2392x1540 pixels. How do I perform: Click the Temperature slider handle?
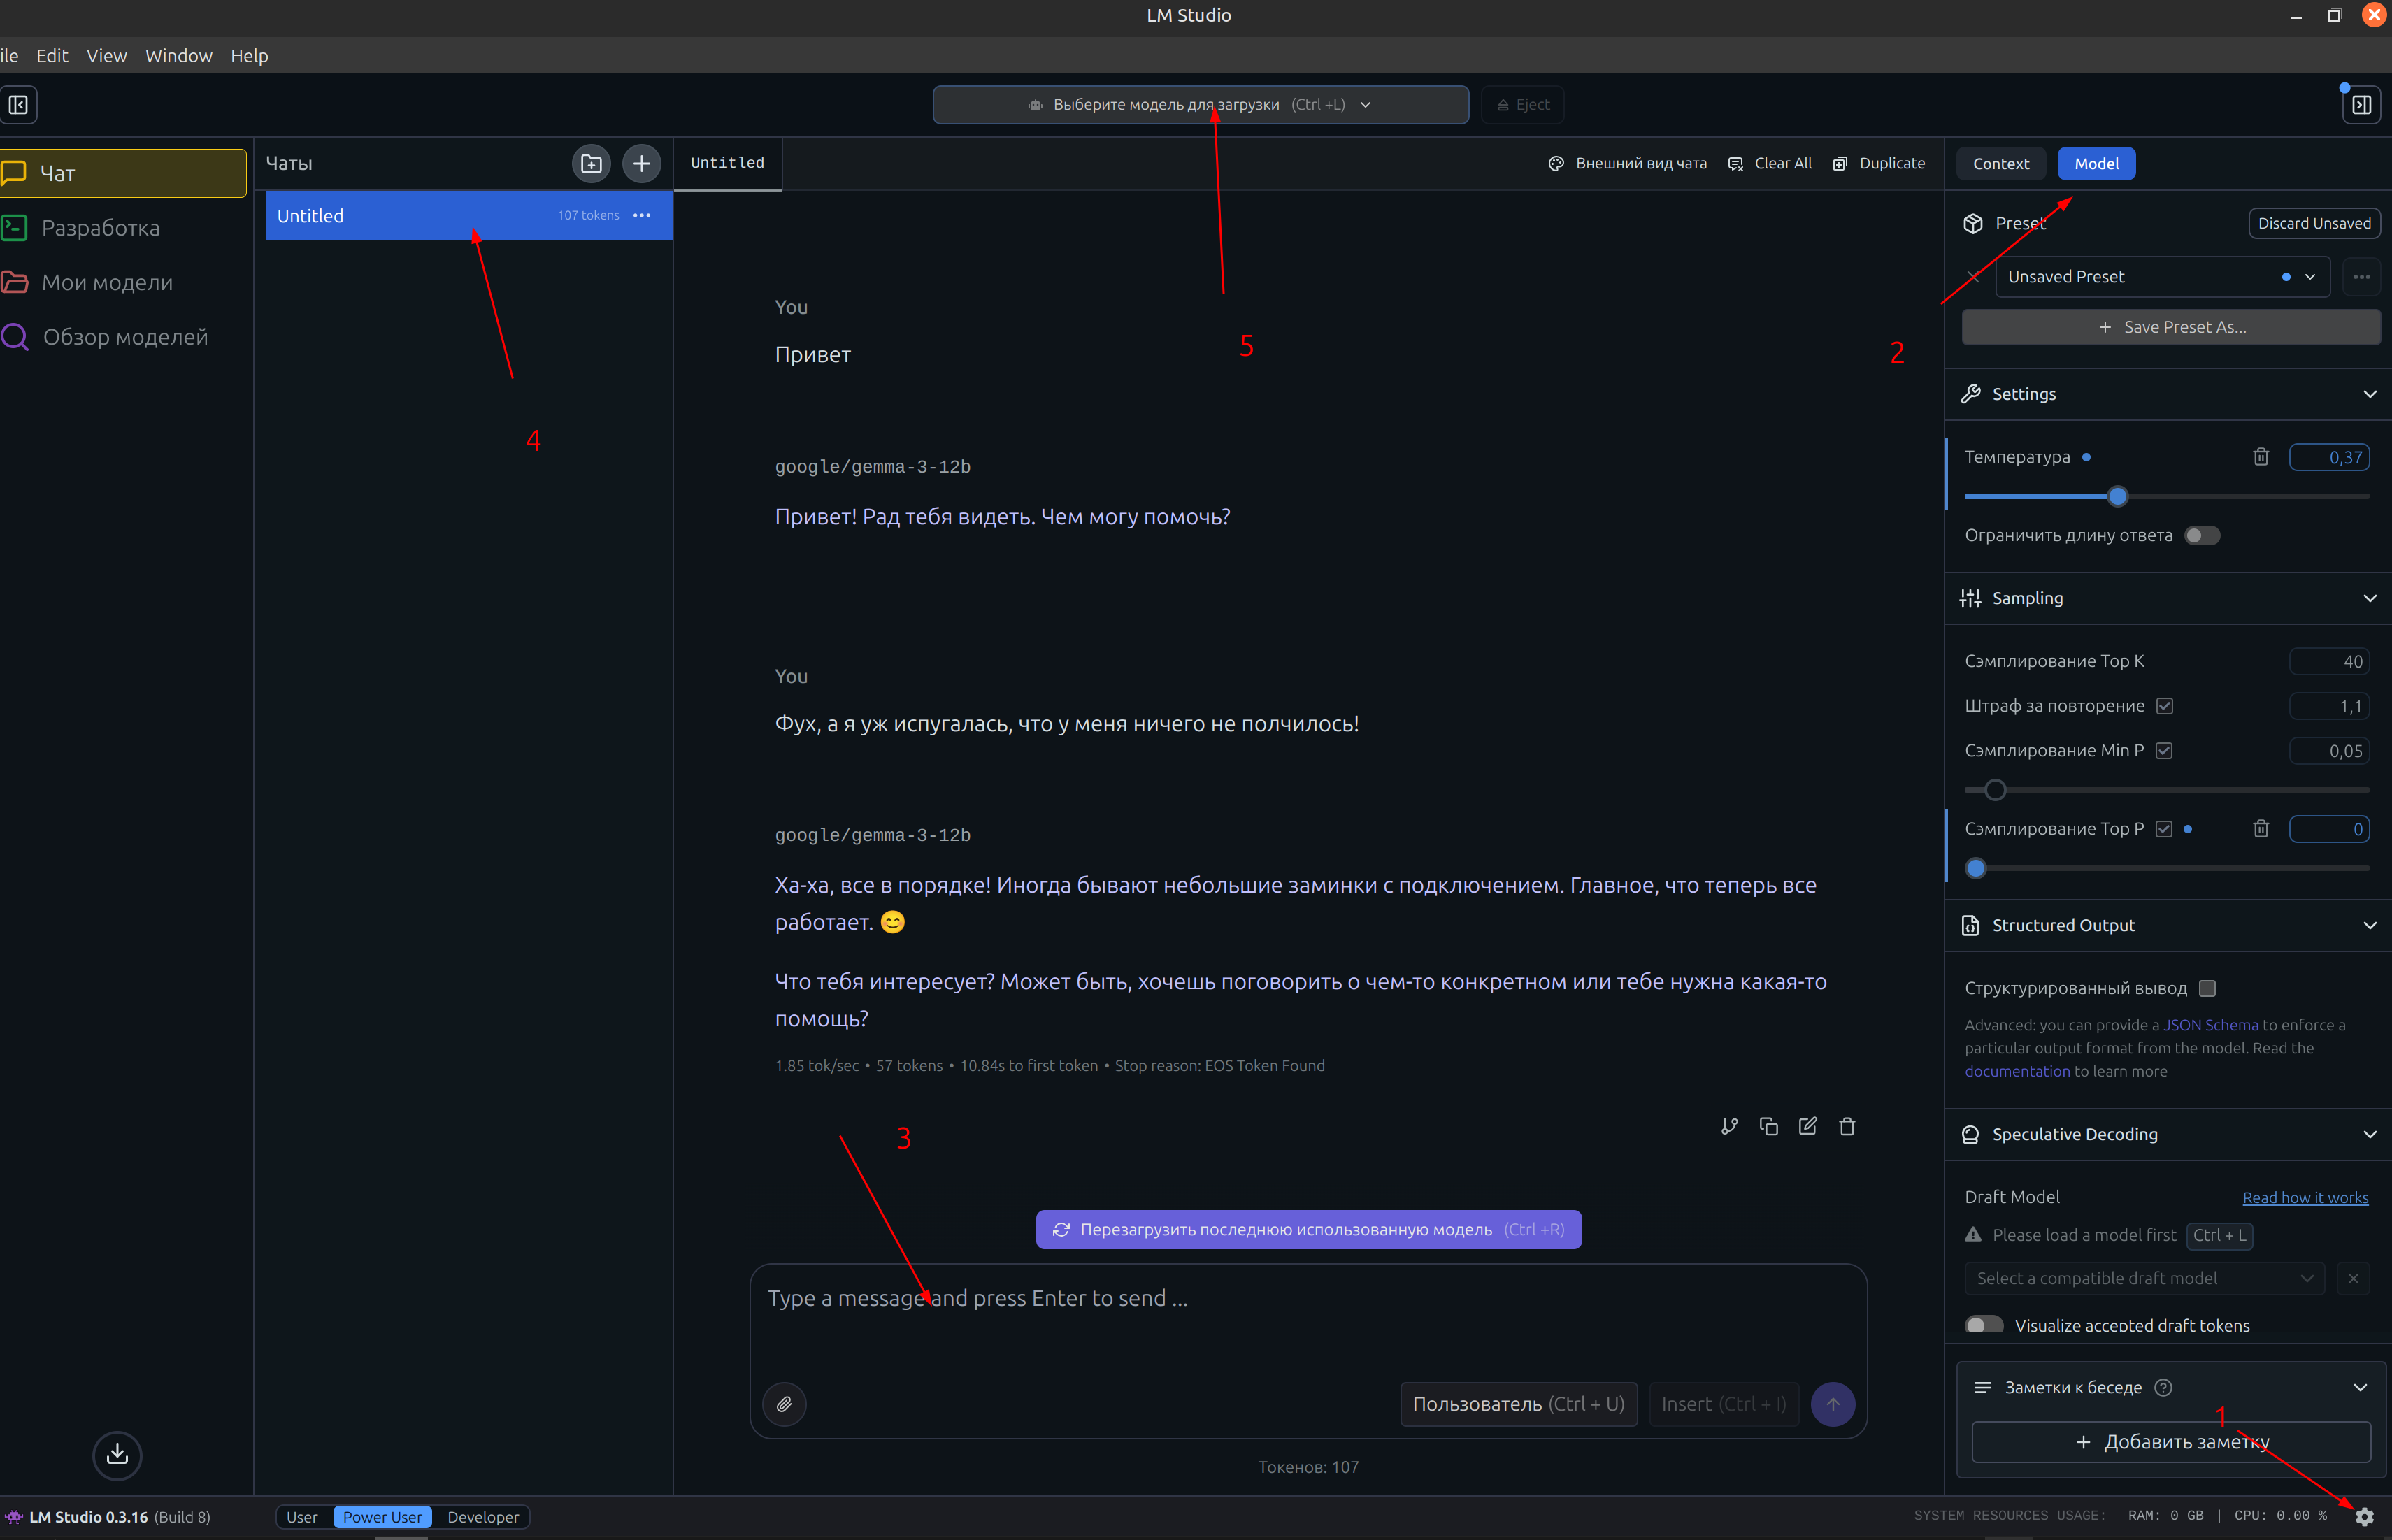point(2117,496)
